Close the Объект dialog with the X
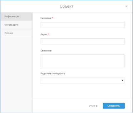133x113 pixels. [x=126, y=7]
